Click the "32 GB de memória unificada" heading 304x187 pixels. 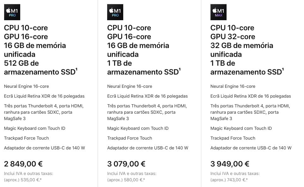click(242, 50)
